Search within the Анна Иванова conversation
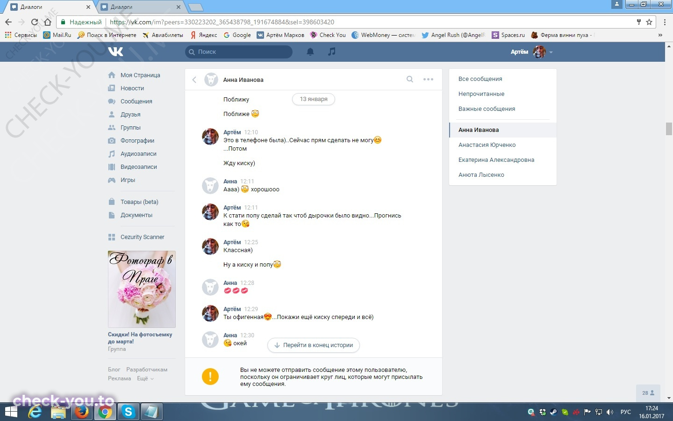The width and height of the screenshot is (673, 421). (x=410, y=79)
